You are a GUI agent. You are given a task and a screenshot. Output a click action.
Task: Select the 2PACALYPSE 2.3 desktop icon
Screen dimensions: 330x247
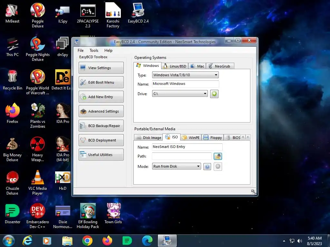pyautogui.click(x=88, y=15)
